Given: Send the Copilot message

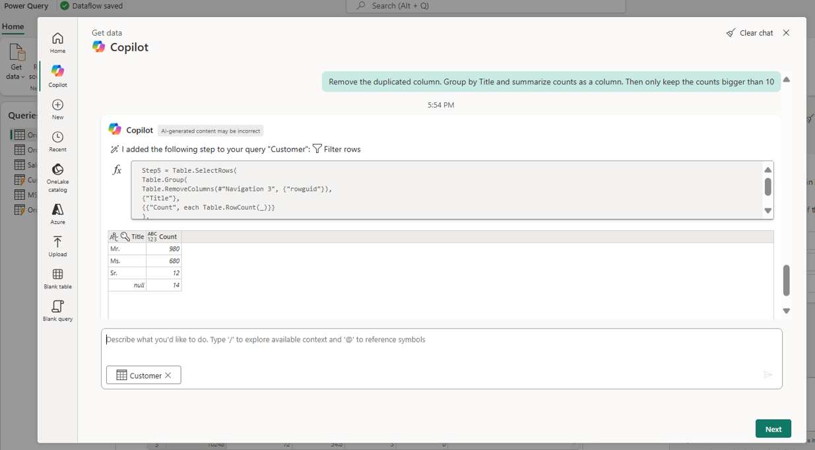Looking at the screenshot, I should tap(767, 375).
